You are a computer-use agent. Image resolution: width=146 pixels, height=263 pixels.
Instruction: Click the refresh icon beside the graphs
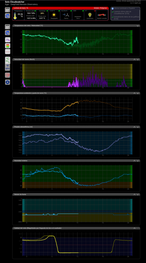[7, 33]
